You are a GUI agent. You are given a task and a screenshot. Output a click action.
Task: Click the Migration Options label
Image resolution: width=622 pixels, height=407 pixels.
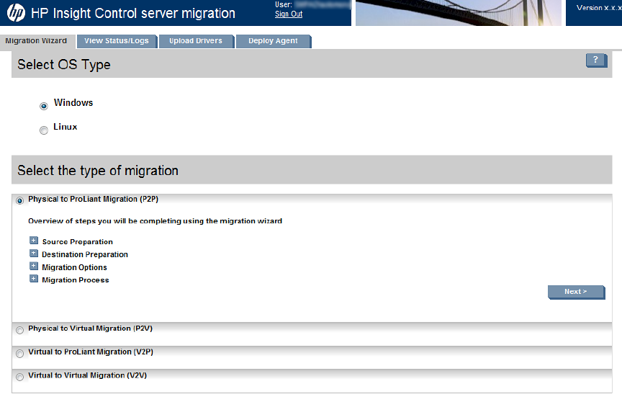coord(75,267)
